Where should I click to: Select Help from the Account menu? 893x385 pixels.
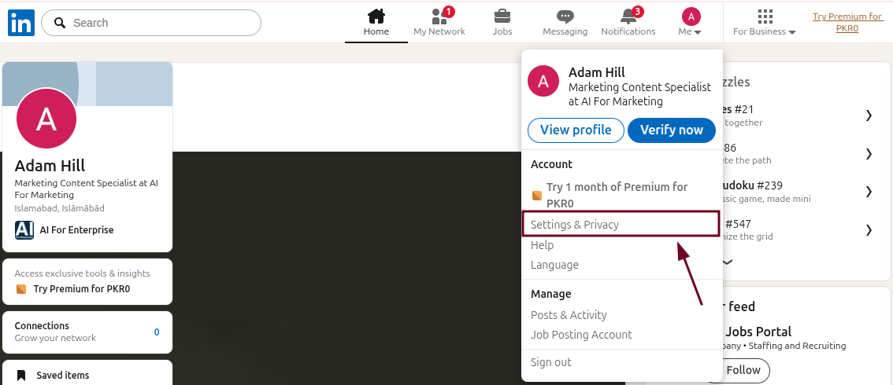(x=542, y=245)
